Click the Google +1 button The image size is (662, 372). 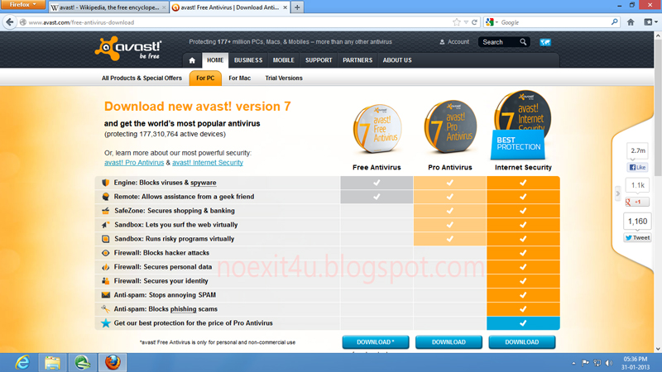637,202
